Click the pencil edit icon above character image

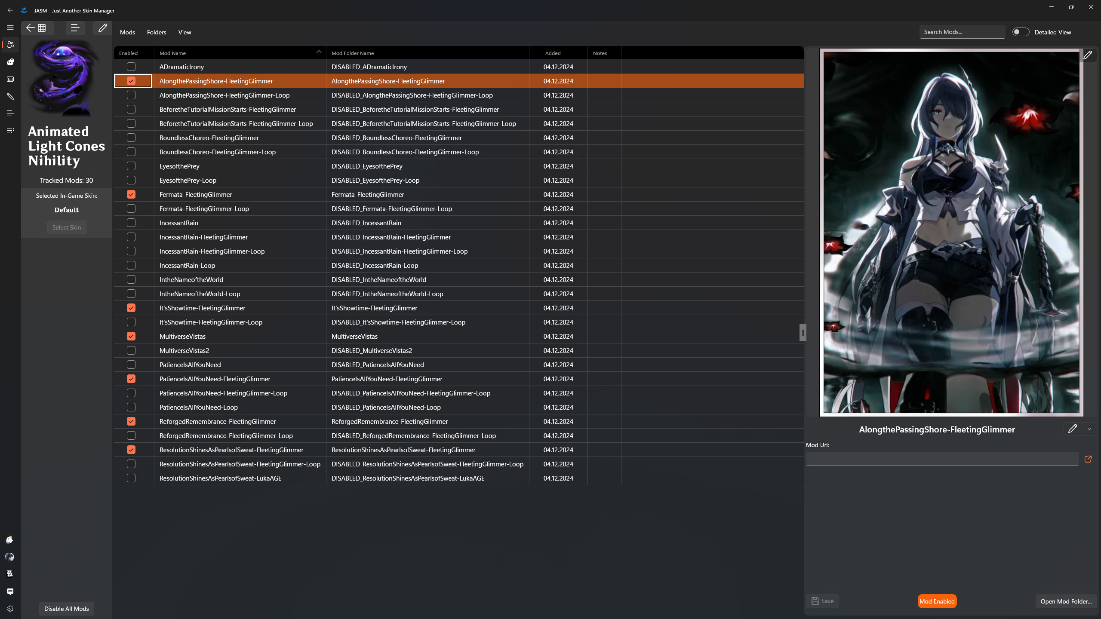click(x=102, y=28)
